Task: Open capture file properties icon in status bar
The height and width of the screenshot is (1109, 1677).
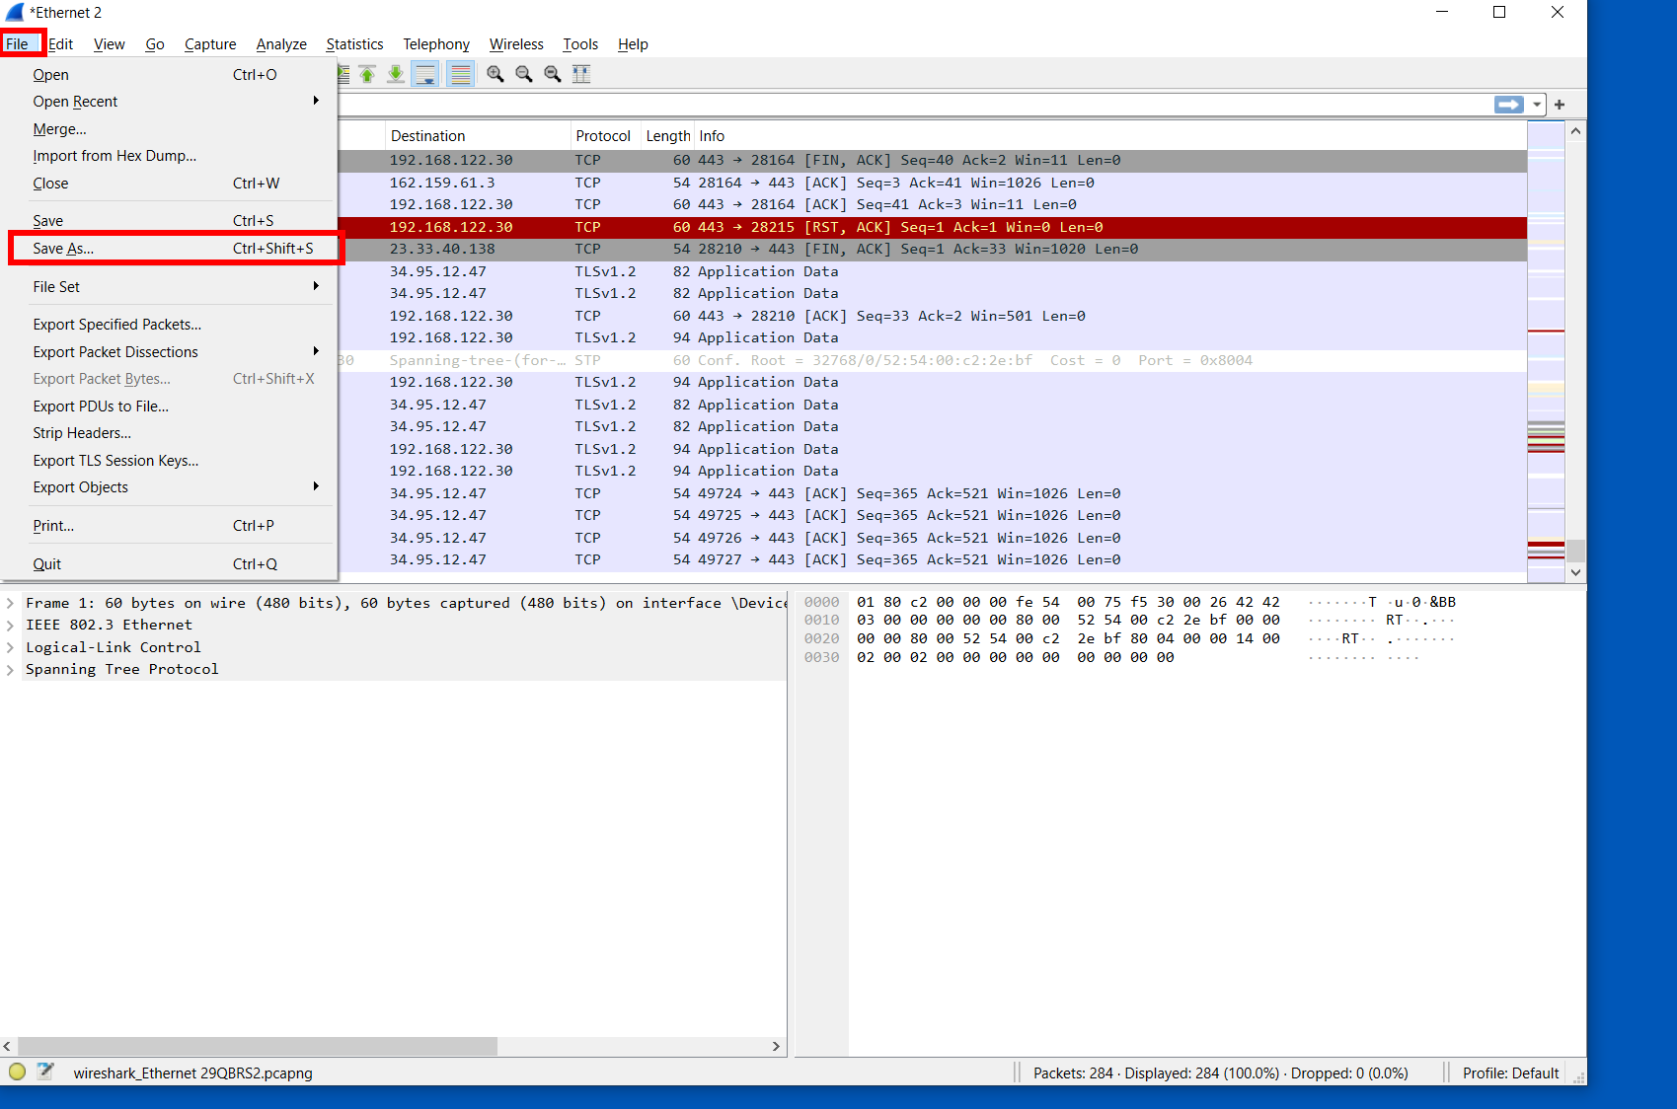Action: [x=45, y=1072]
